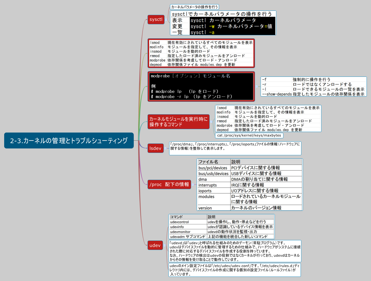Select the lsdev topic node
This screenshot has height=281, width=371.
tap(155, 148)
